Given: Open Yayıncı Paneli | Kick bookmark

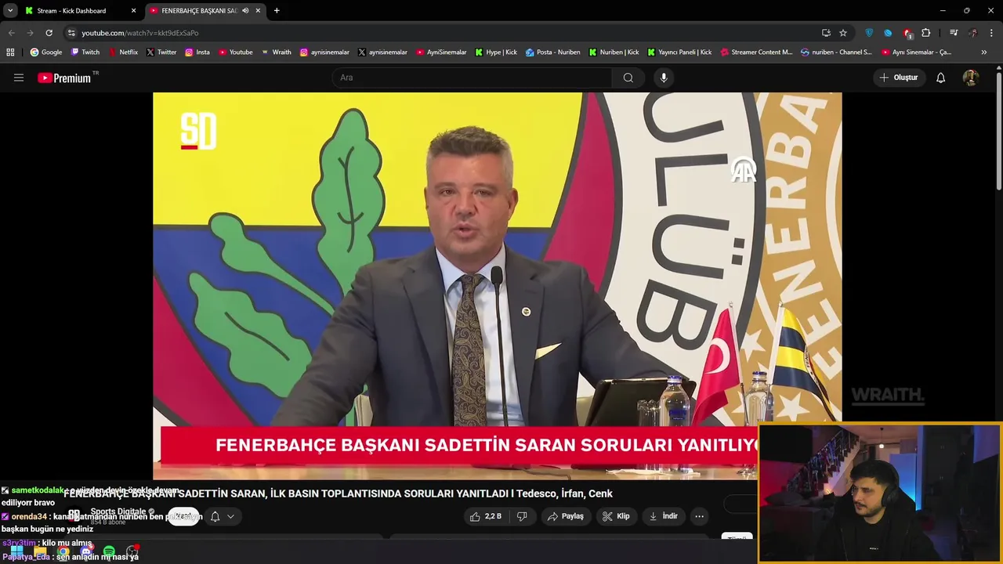Looking at the screenshot, I should [x=679, y=52].
